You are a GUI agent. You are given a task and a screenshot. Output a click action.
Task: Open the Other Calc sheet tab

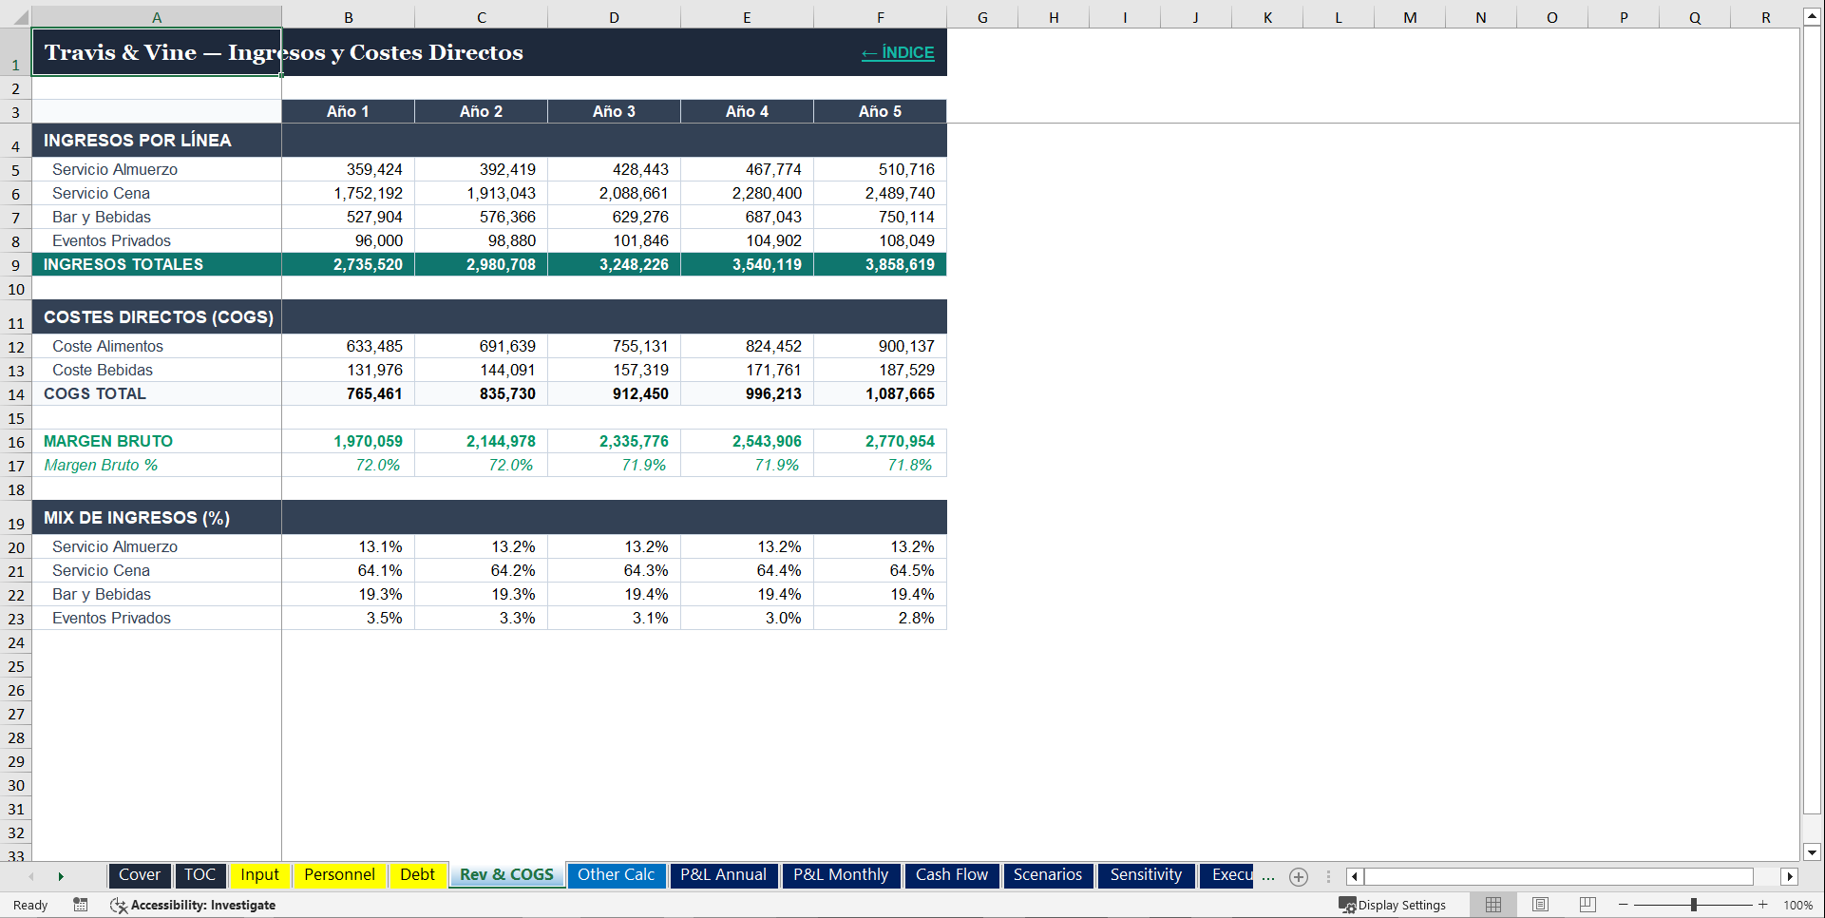(616, 875)
